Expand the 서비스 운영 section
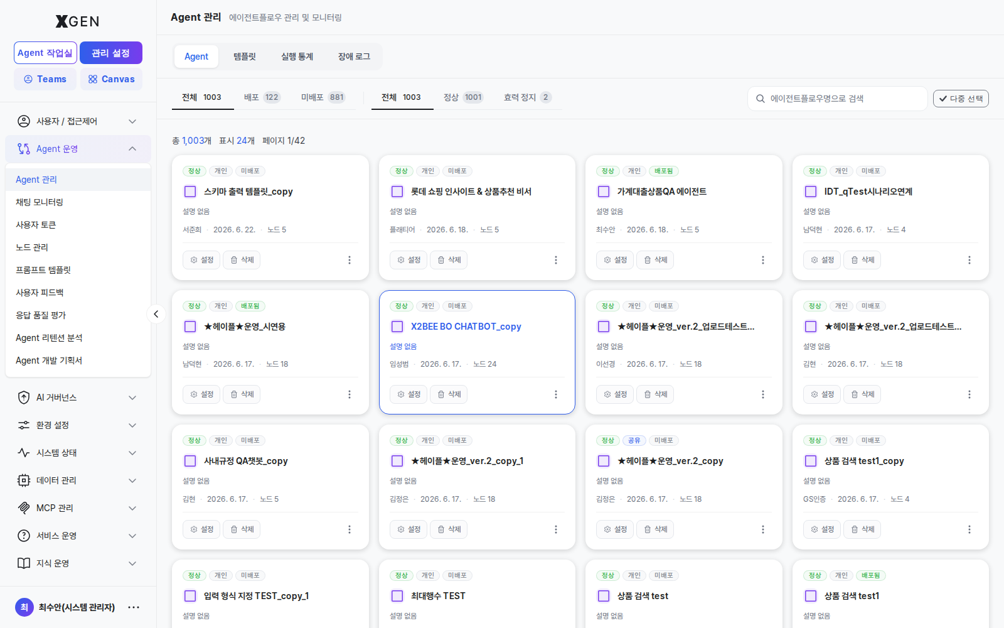The height and width of the screenshot is (628, 1004). coord(78,536)
